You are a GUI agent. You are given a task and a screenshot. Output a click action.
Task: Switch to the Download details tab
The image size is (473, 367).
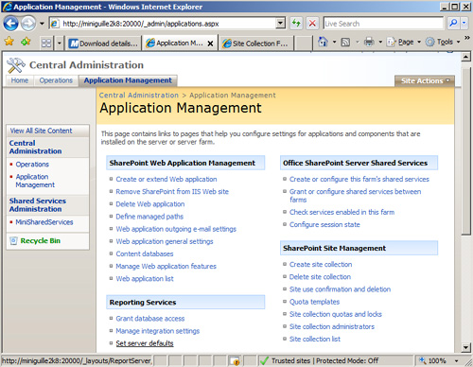click(x=103, y=44)
